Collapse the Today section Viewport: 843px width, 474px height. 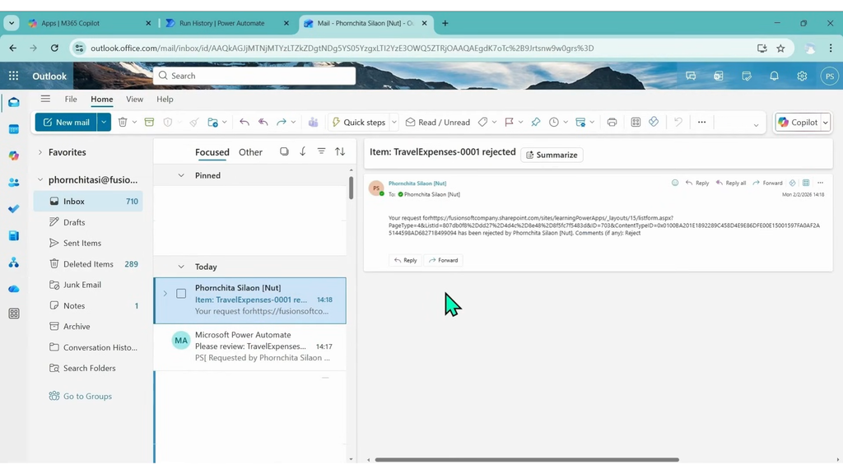pos(181,267)
